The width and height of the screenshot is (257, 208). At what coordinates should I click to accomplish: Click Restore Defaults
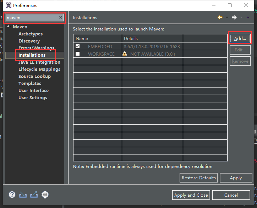tap(199, 178)
